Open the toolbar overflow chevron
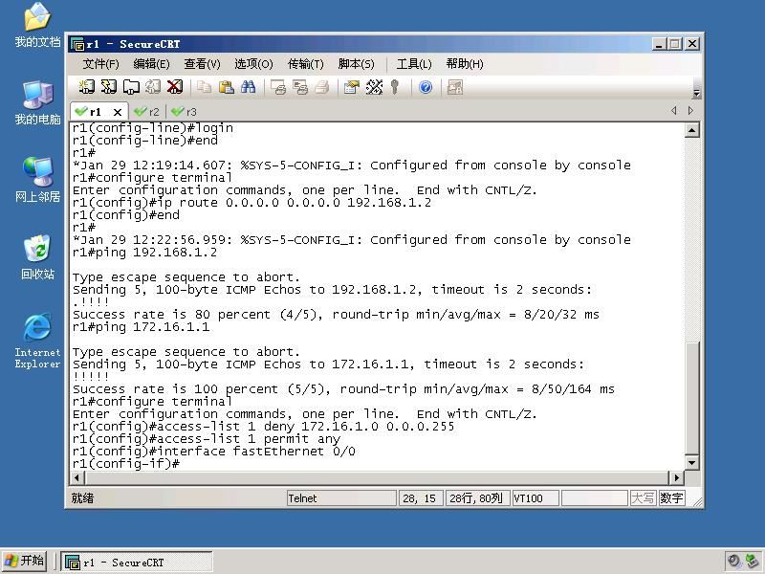Screen dimensions: 765x574 [x=697, y=93]
